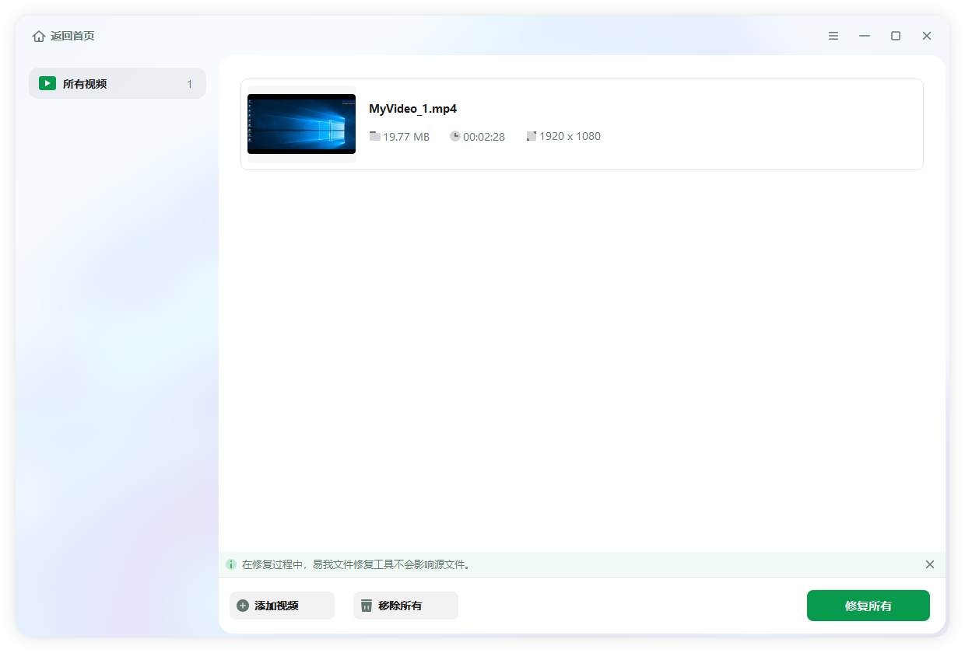Click the 返回首页 text link
Viewport: 965px width, 653px height.
72,37
